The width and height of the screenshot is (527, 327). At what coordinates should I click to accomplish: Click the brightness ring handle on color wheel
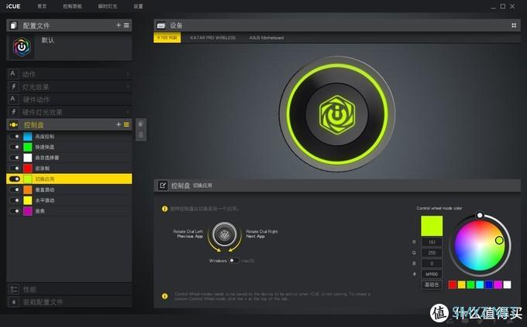[x=480, y=215]
